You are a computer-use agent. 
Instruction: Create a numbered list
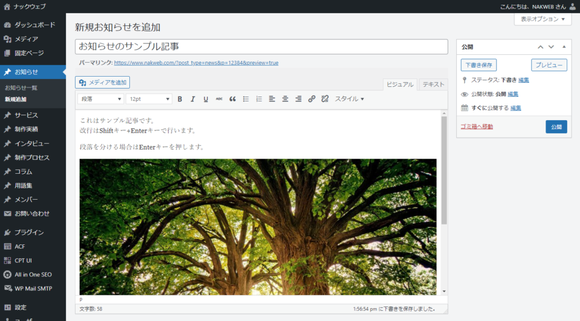point(259,99)
